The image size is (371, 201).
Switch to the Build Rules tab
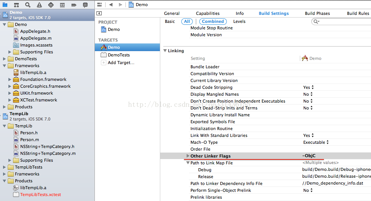(358, 13)
